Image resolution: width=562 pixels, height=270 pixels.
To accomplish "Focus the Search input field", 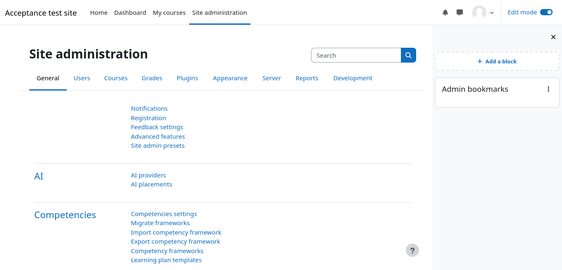I will (x=356, y=55).
